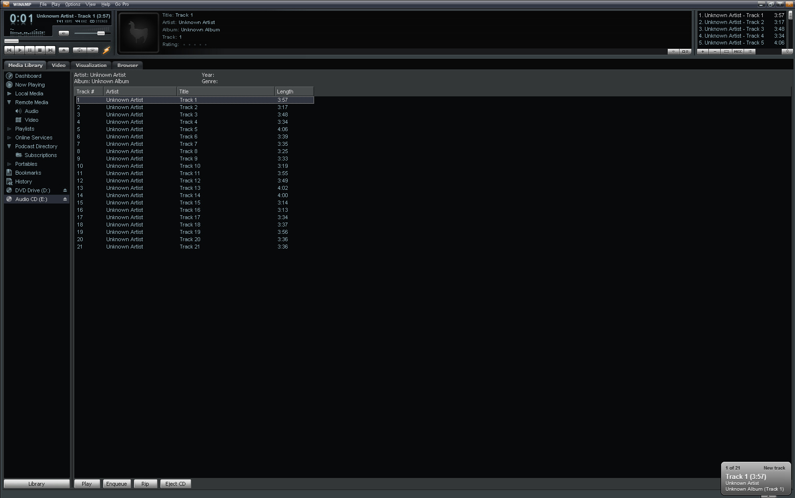Collapse the Podcast Directory tree
Image resolution: width=795 pixels, height=498 pixels.
click(9, 146)
